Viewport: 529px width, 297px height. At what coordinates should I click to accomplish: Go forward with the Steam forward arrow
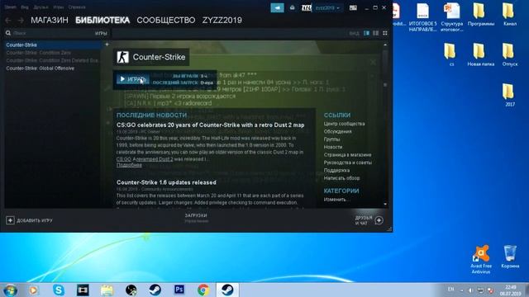coord(21,21)
